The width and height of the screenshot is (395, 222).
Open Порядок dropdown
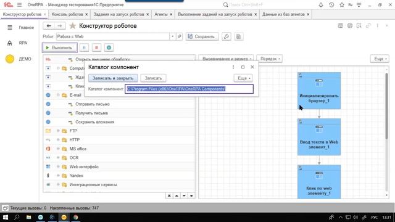(269, 59)
